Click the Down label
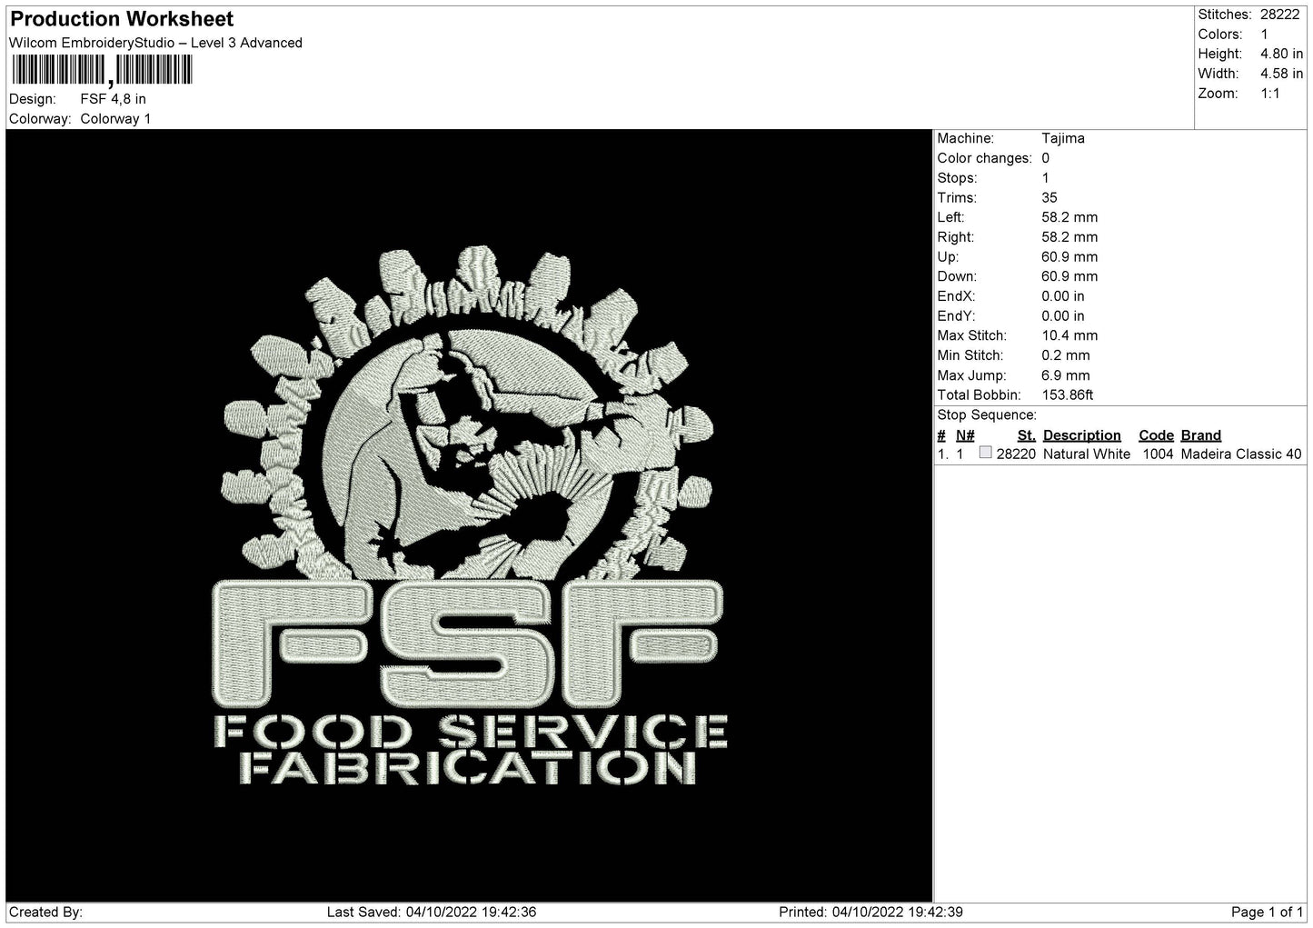This screenshot has height=928, width=1313. pos(956,276)
